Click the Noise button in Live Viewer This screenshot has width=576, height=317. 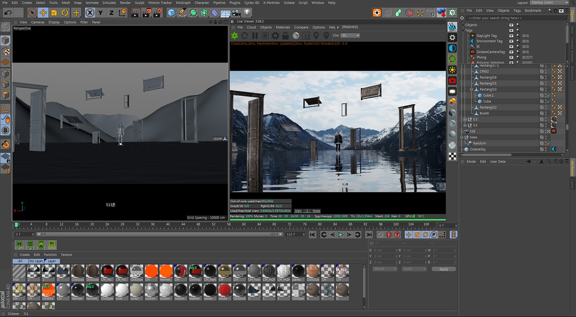(316, 211)
